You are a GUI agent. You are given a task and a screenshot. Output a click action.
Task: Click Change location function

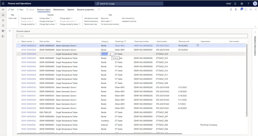pos(27,18)
